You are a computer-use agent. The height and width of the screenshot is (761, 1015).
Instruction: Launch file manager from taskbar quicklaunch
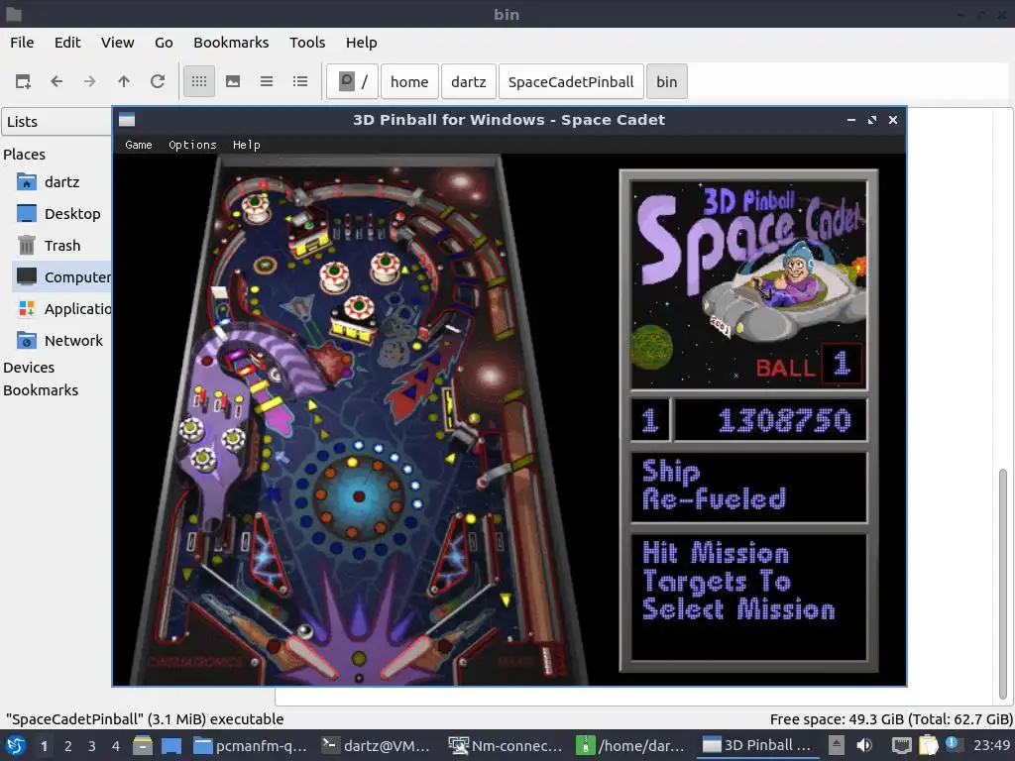[x=143, y=746]
